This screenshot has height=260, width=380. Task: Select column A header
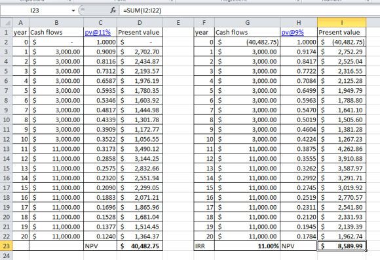pyautogui.click(x=20, y=23)
